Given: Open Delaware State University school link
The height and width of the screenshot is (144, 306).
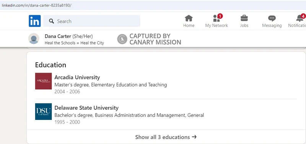Looking at the screenshot, I should pos(86,108).
